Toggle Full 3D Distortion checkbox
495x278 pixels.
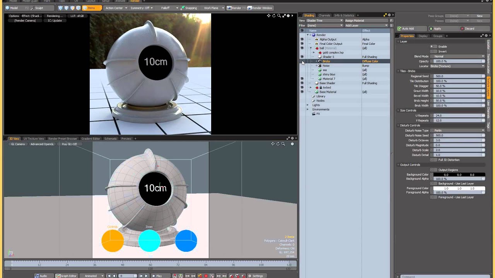(434, 160)
